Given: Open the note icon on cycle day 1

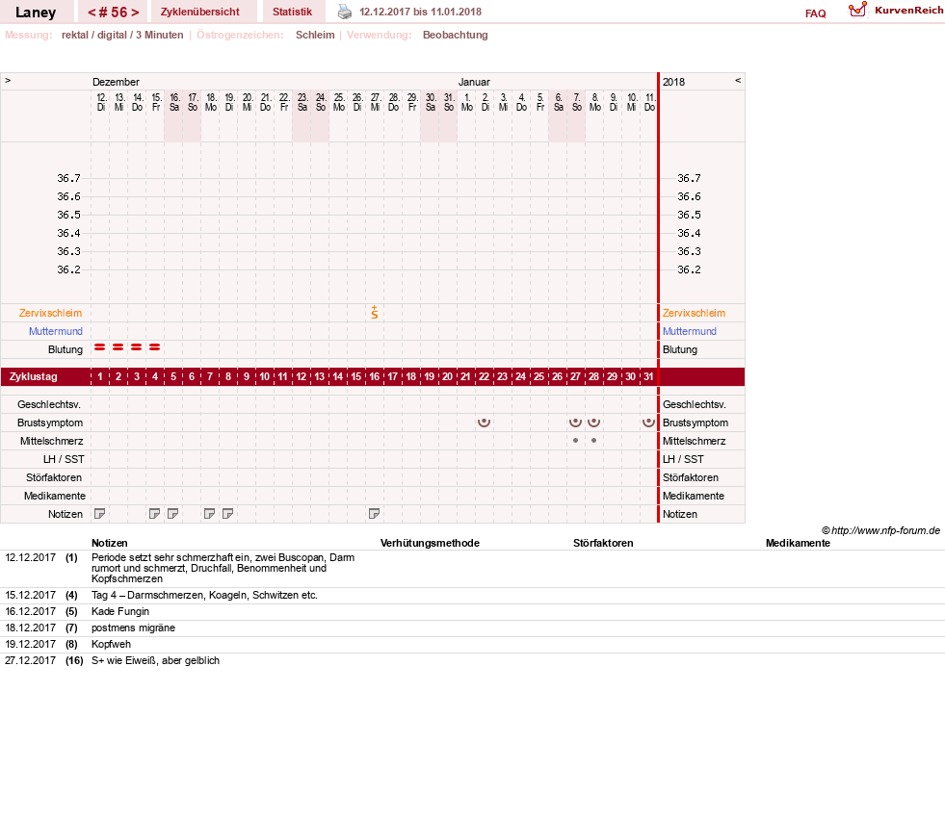Looking at the screenshot, I should click(x=100, y=514).
